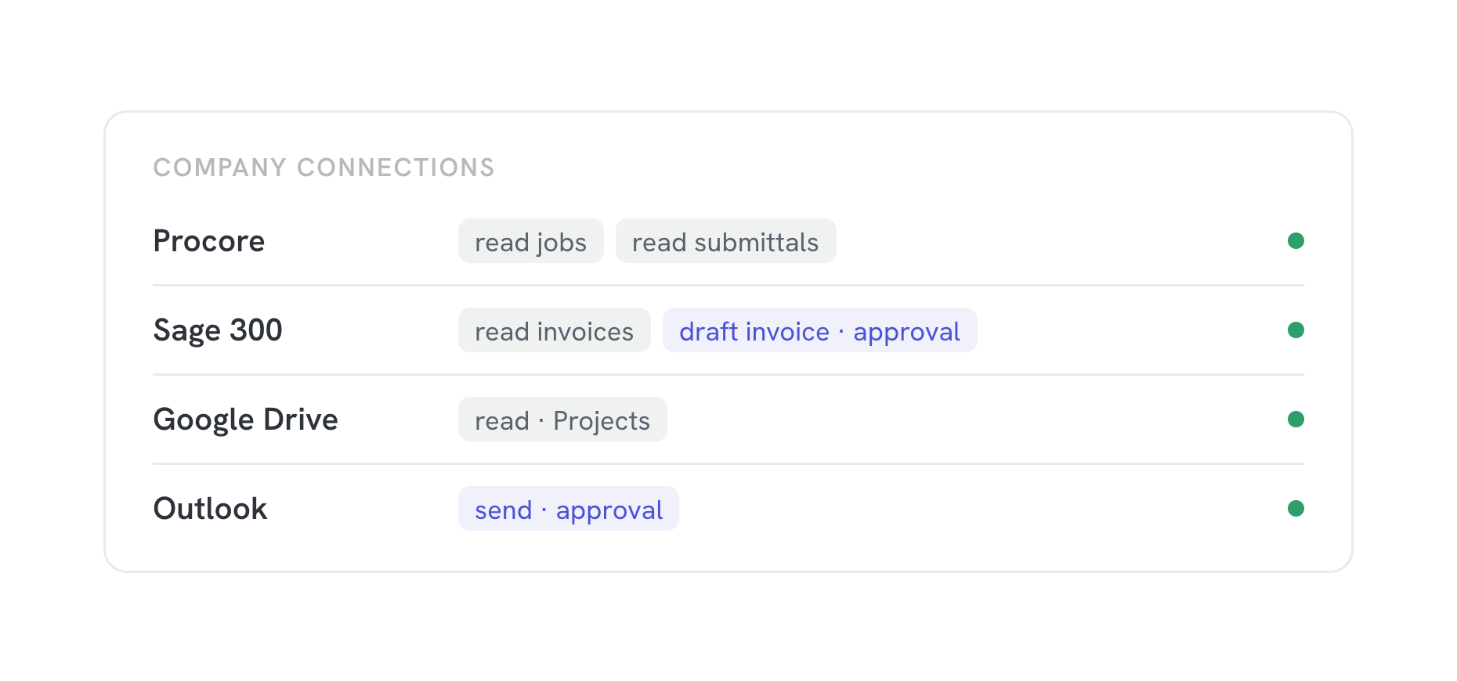Click the word 'approval' in Outlook's tag

coord(609,511)
